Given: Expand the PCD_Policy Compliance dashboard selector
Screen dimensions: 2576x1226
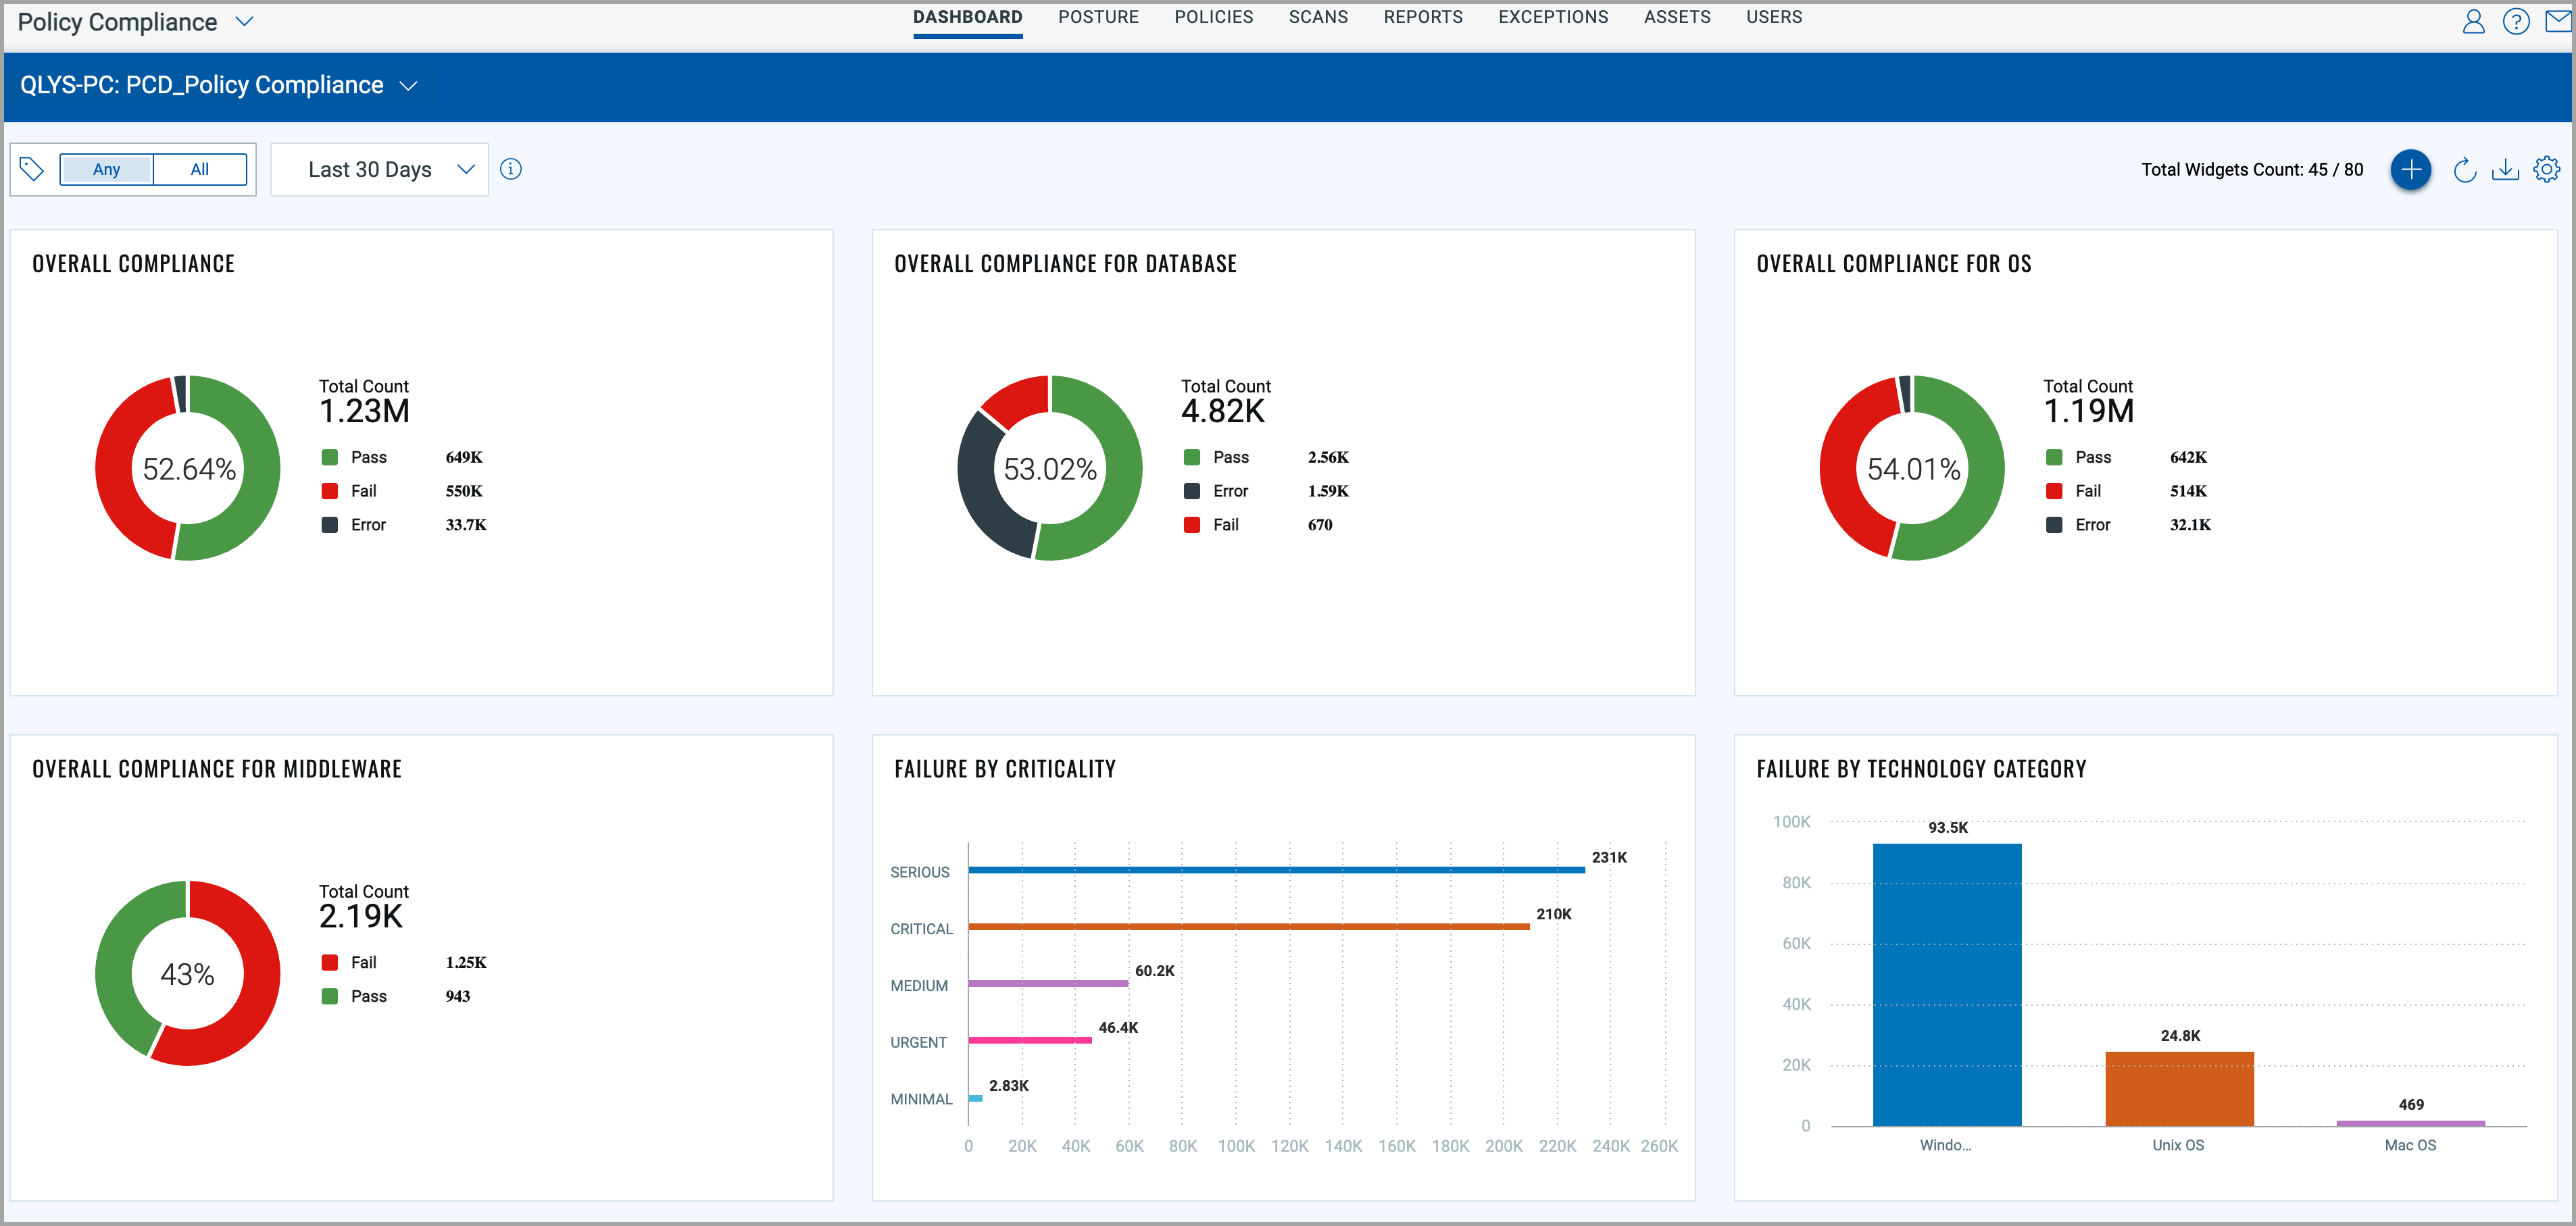Looking at the screenshot, I should [408, 86].
